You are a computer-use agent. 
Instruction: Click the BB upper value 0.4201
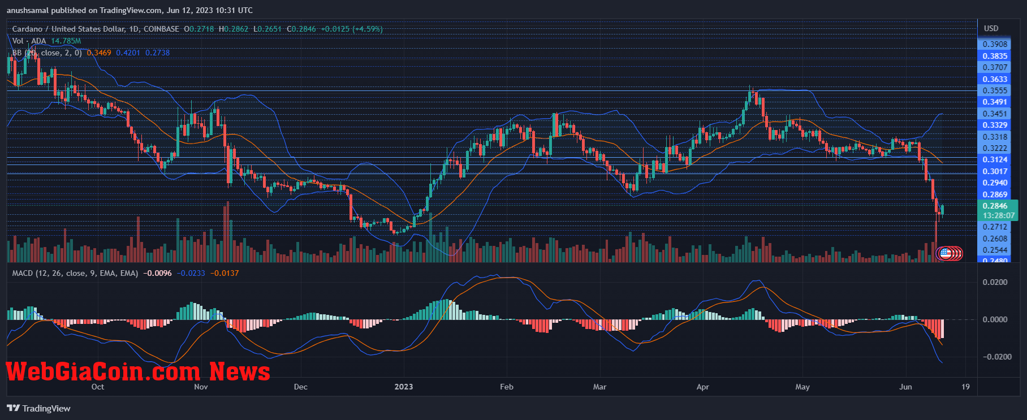coord(128,53)
